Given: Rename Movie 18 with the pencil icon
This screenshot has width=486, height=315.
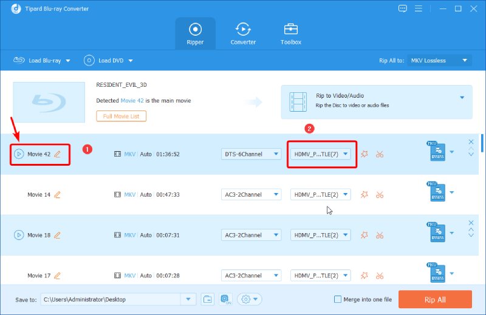Looking at the screenshot, I should pyautogui.click(x=57, y=235).
